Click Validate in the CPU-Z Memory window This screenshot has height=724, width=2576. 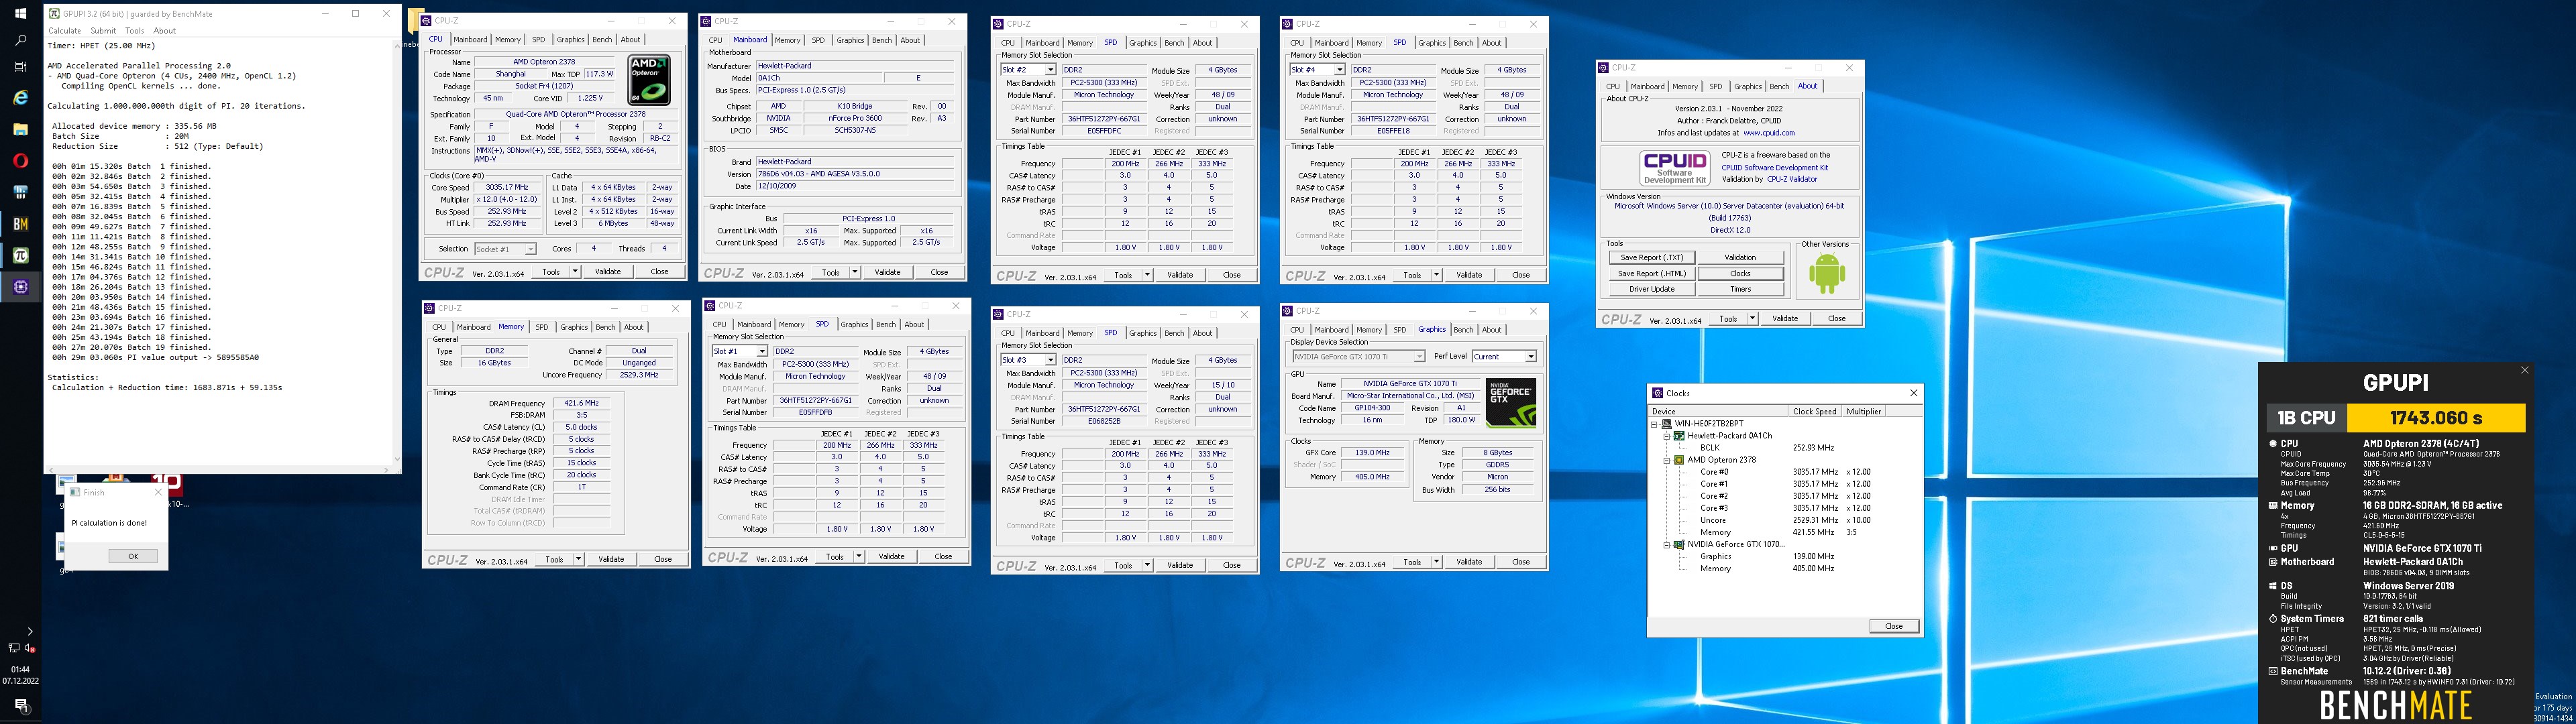(x=611, y=559)
